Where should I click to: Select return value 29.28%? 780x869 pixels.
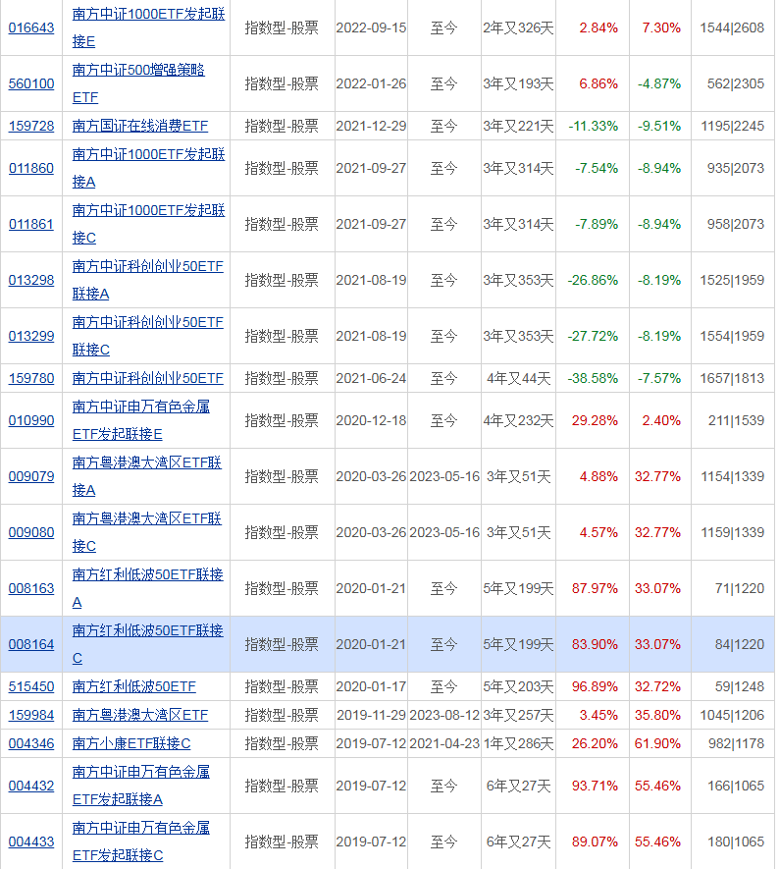point(595,420)
